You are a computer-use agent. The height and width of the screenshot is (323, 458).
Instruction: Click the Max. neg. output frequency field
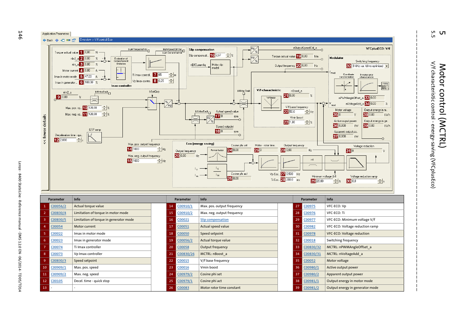145,161
